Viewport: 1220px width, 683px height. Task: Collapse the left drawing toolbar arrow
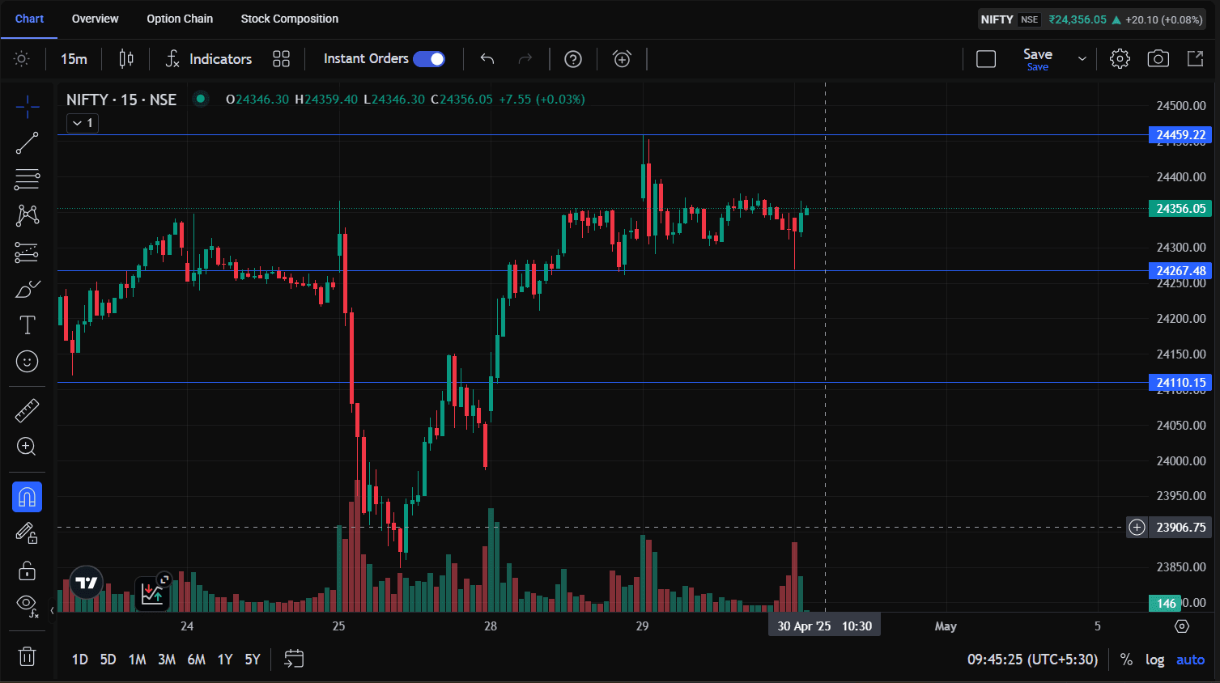point(53,611)
